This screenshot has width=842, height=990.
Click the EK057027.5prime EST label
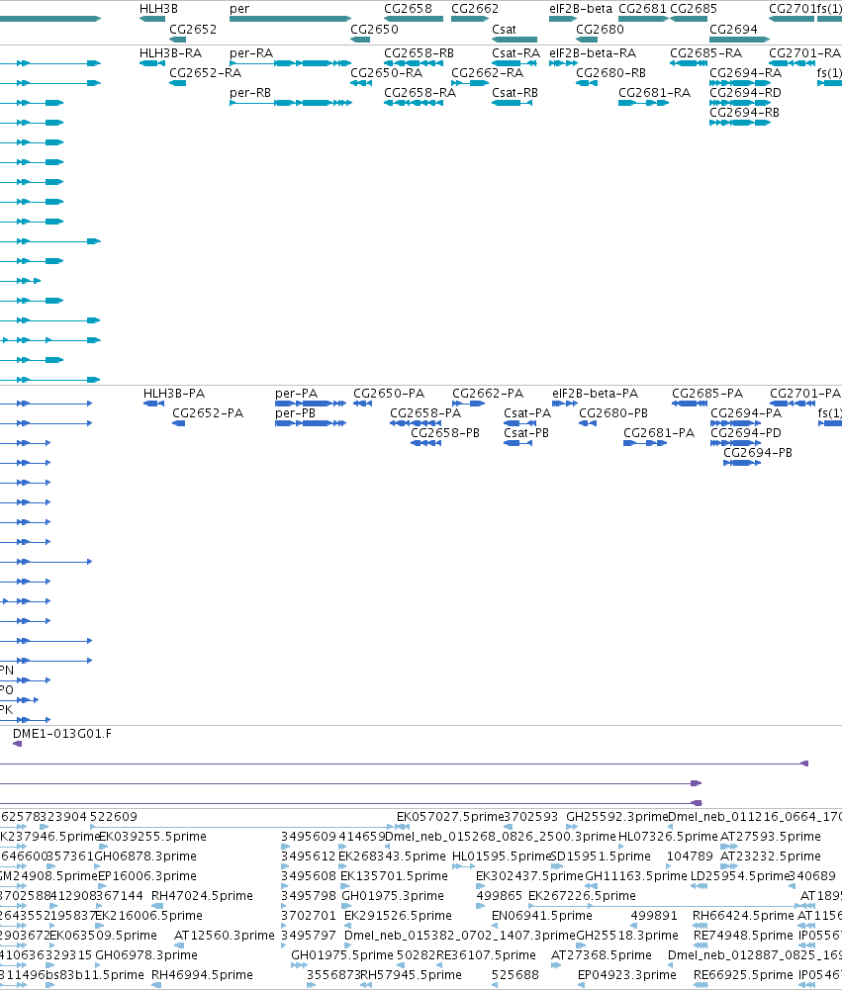450,816
